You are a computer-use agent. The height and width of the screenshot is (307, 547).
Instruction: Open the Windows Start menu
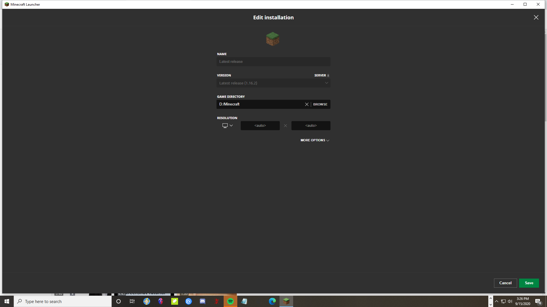pos(7,301)
